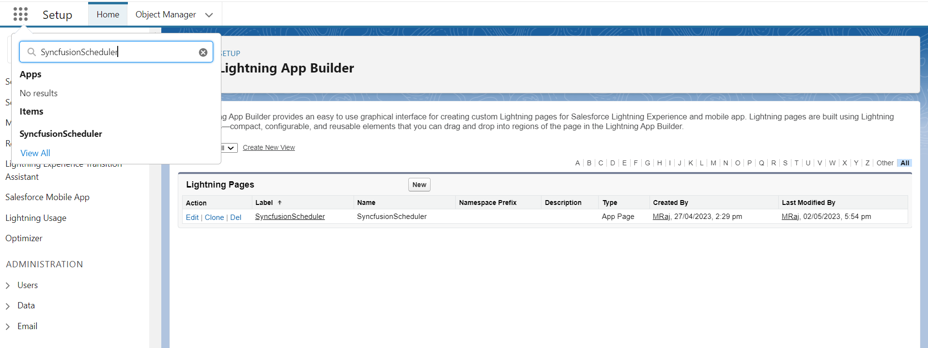Open the Home tab
The width and height of the screenshot is (928, 348).
[108, 14]
